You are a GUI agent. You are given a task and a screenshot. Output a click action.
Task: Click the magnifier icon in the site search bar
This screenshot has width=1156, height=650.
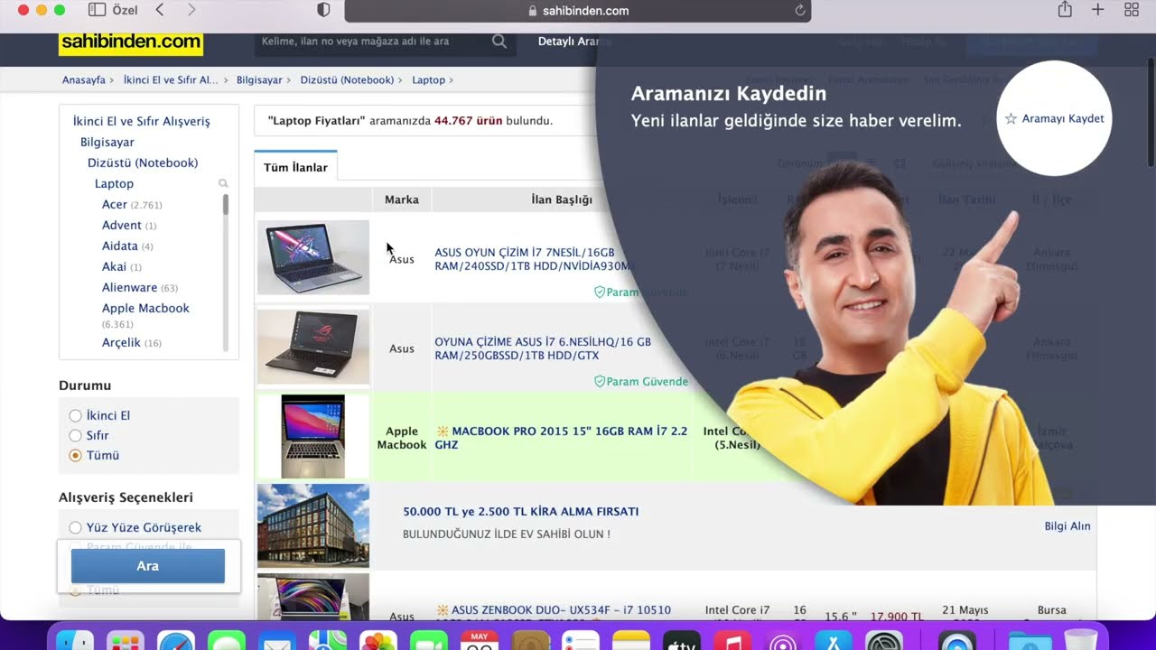click(499, 42)
